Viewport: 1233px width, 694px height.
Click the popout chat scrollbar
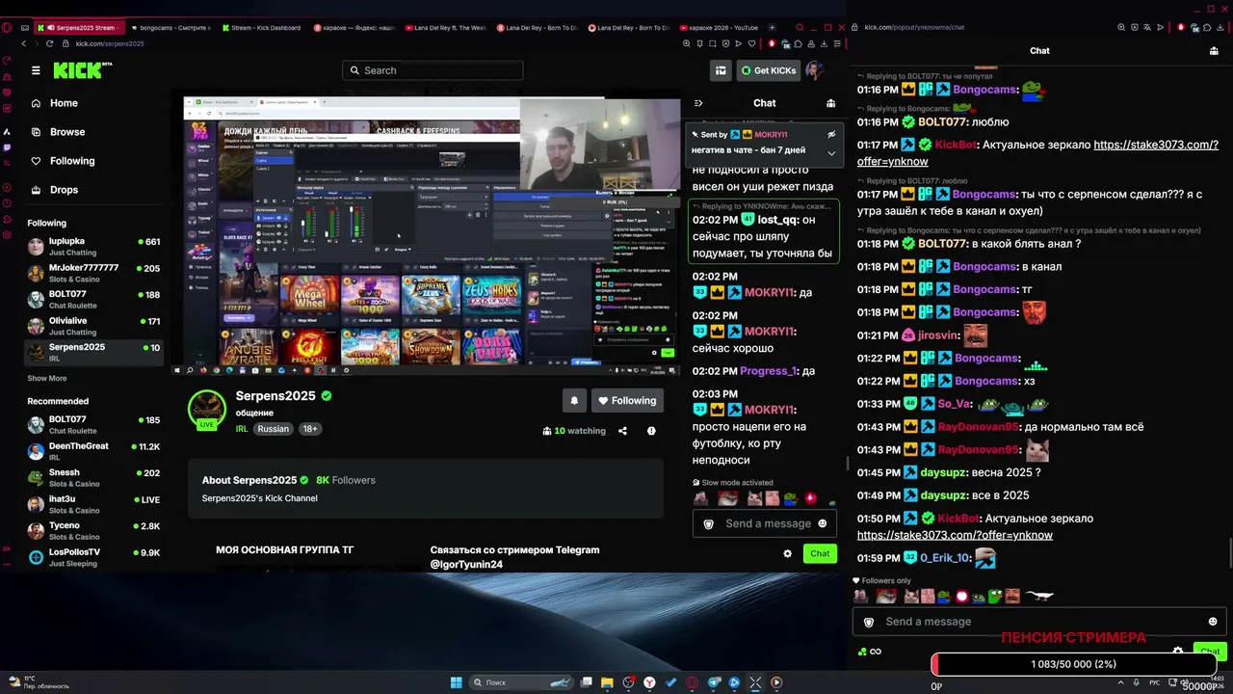(x=1229, y=554)
